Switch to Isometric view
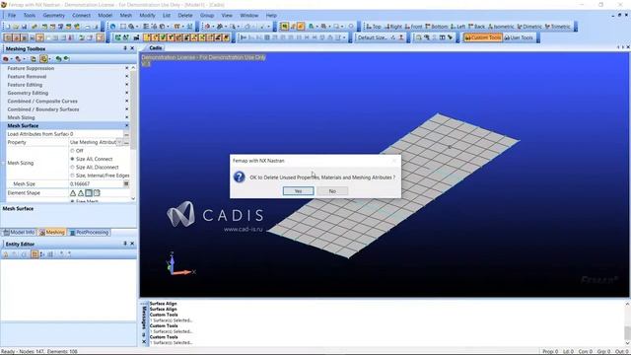Image resolution: width=631 pixels, height=355 pixels. point(501,27)
